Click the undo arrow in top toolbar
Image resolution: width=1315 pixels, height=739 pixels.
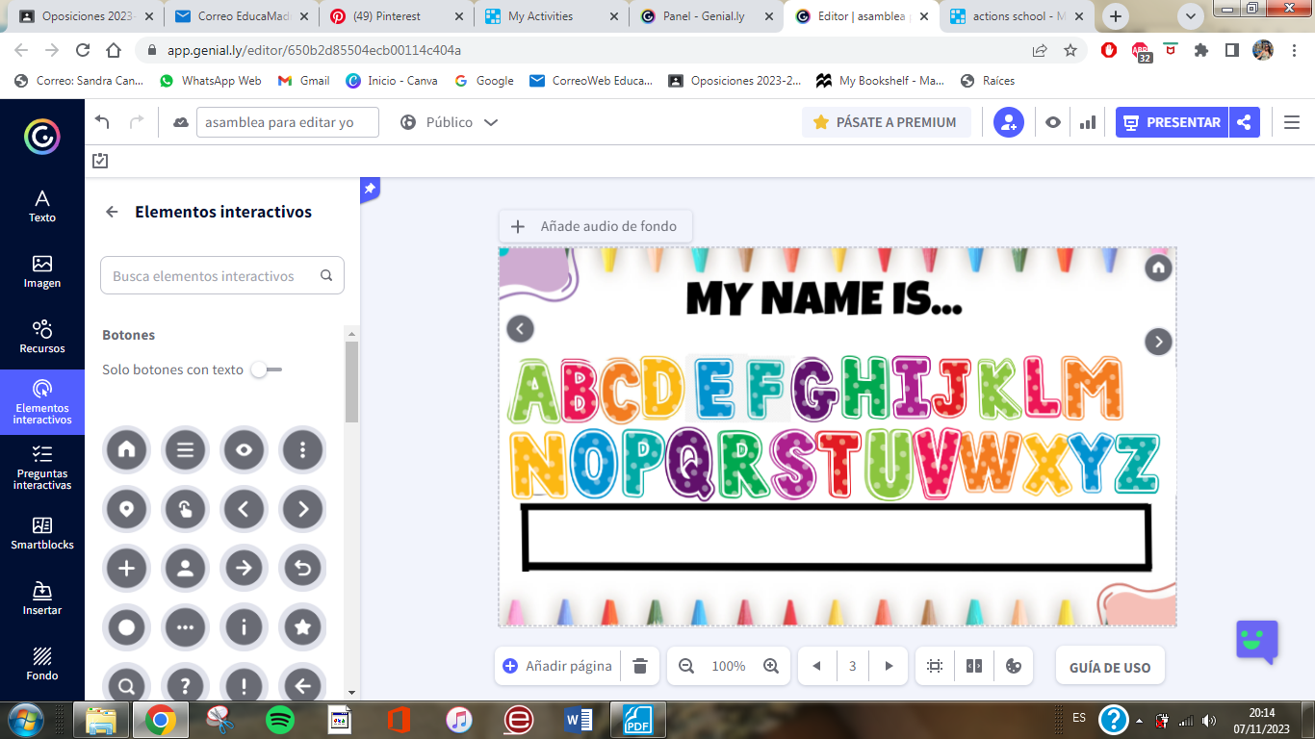click(103, 122)
